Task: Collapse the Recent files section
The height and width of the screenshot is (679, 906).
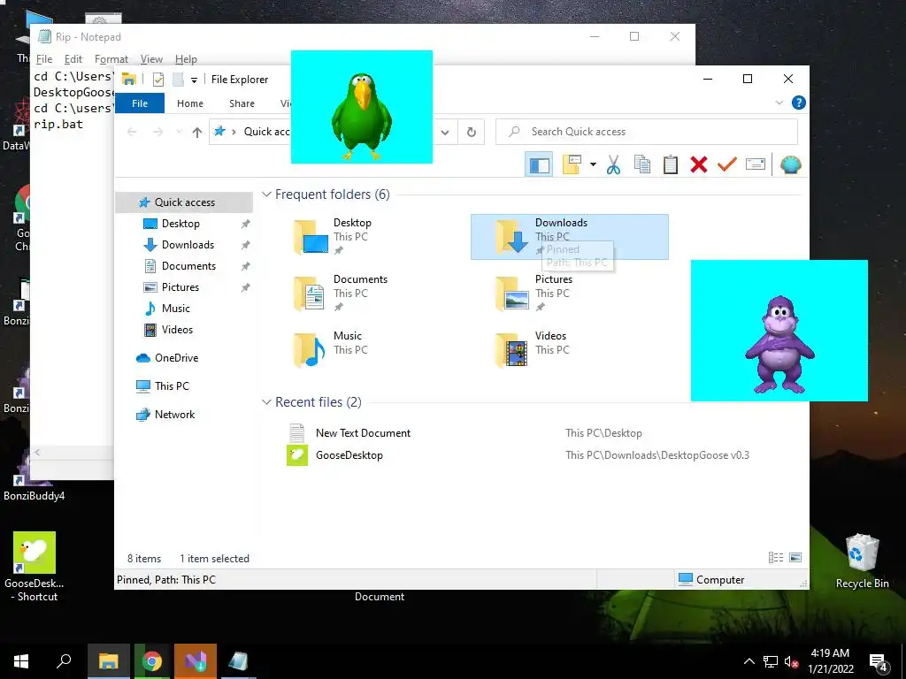Action: point(266,402)
